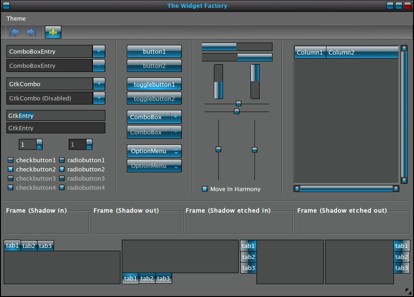Select tab2 in the right-tabbed notebook
414x297 pixels.
point(402,257)
